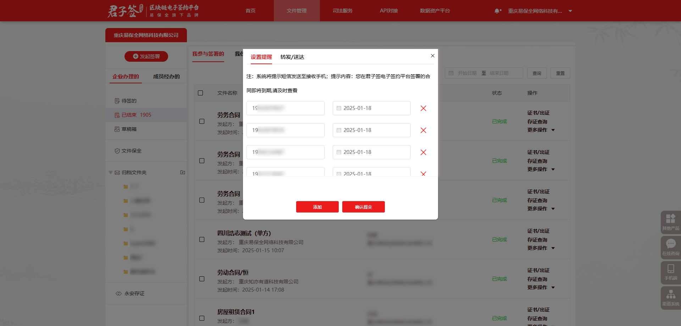The image size is (681, 326).
Task: Close the reminder dialog with X
Action: (x=432, y=56)
